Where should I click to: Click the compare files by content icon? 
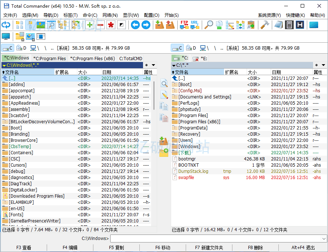click(219, 25)
